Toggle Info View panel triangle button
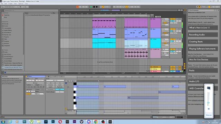 [2, 117]
